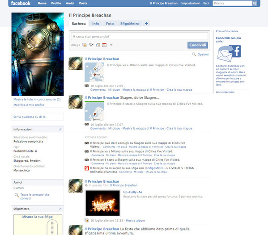This screenshot has width=268, height=235.
Task: Add a new tab with plus button
Action: [x=146, y=23]
